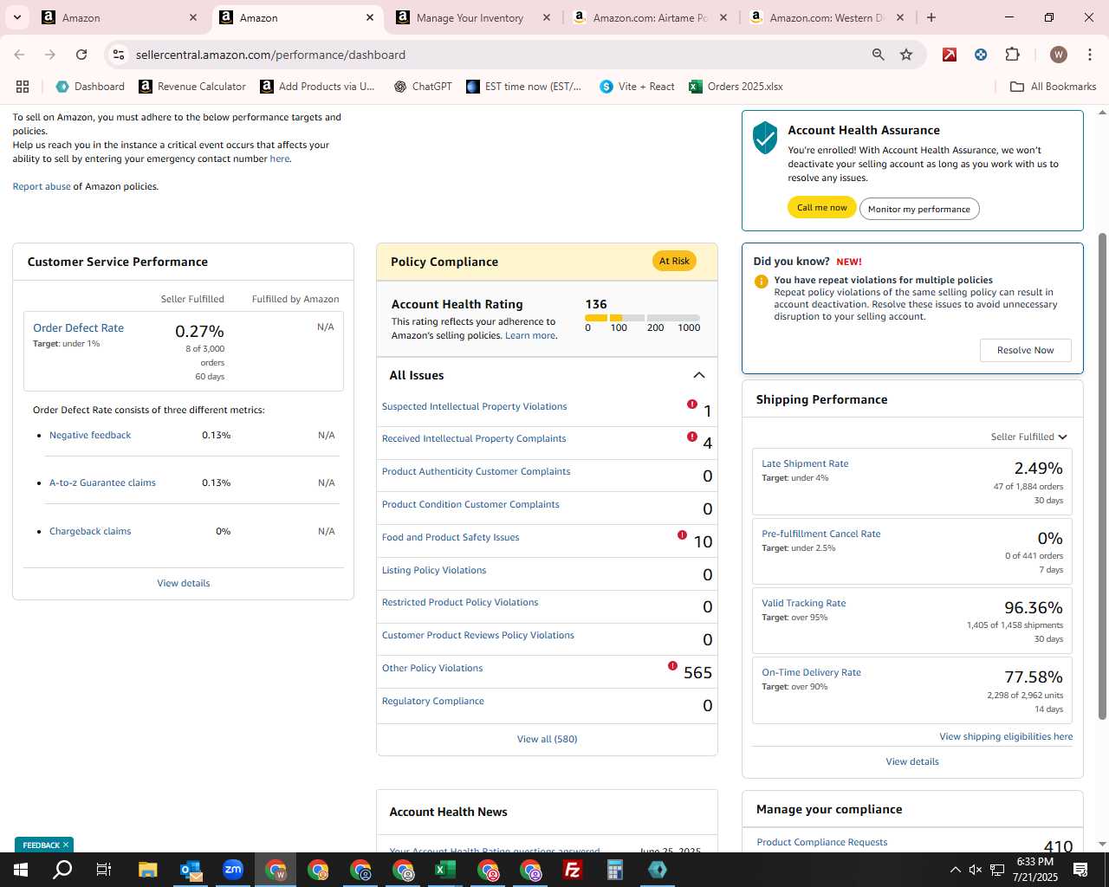This screenshot has height=887, width=1109.
Task: Close the Manage Your Inventory tab
Action: [547, 17]
